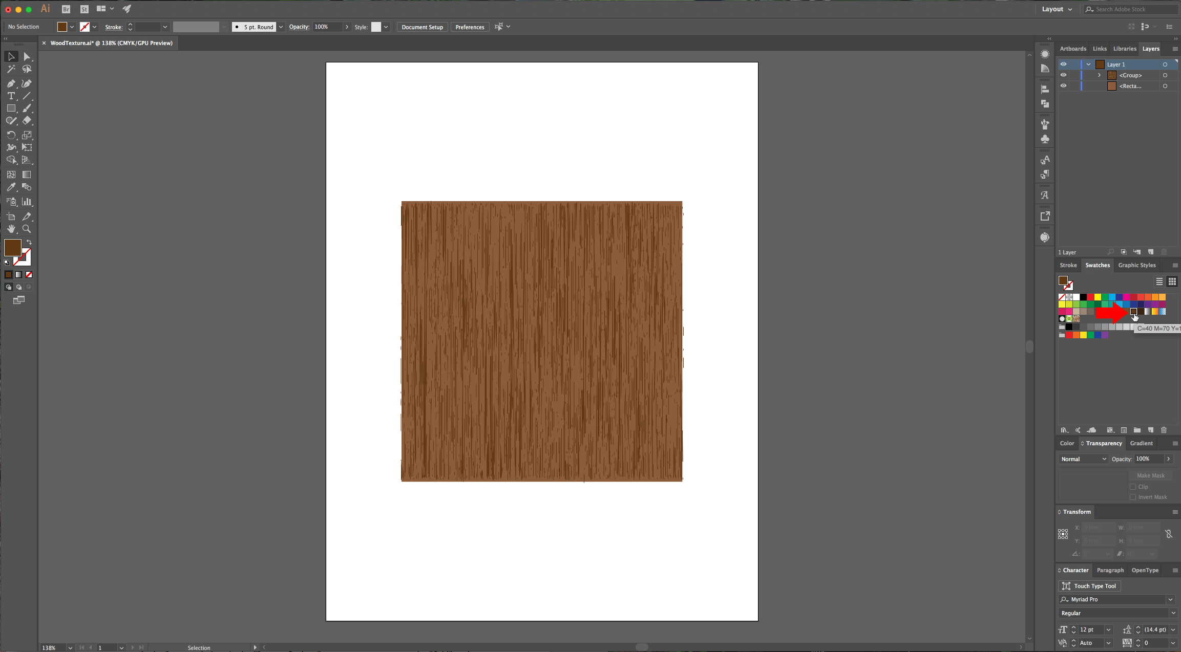The image size is (1181, 652).
Task: Select the yellow swatch in Swatches panel
Action: [1098, 296]
